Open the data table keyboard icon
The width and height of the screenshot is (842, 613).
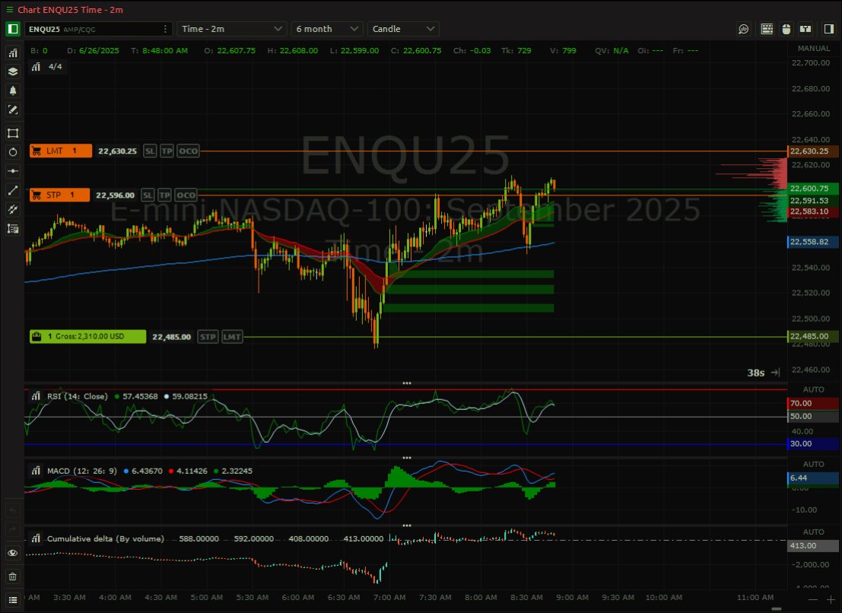(x=767, y=29)
